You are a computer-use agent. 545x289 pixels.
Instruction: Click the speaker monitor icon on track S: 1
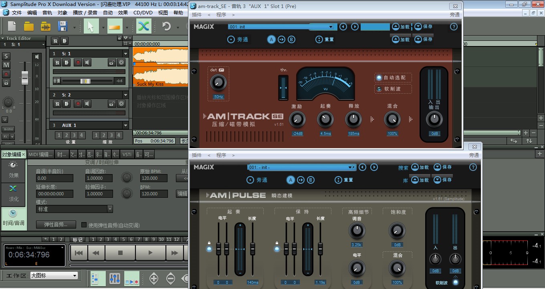click(x=87, y=62)
